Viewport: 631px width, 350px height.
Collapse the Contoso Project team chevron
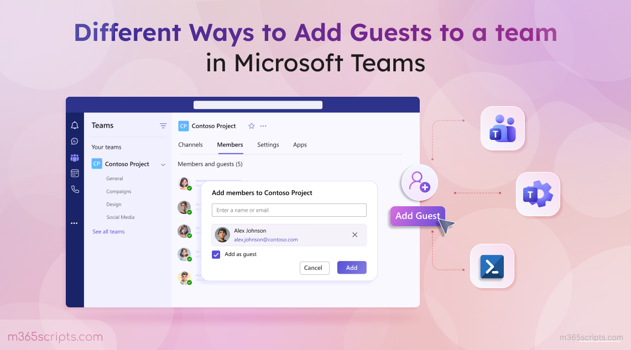coord(163,165)
